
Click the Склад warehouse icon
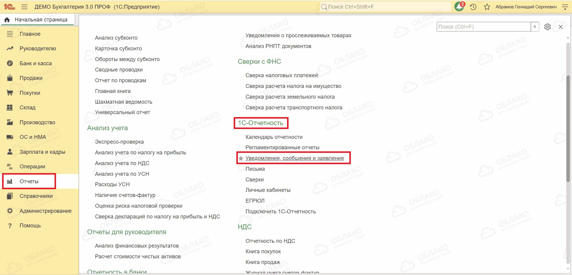pos(10,108)
